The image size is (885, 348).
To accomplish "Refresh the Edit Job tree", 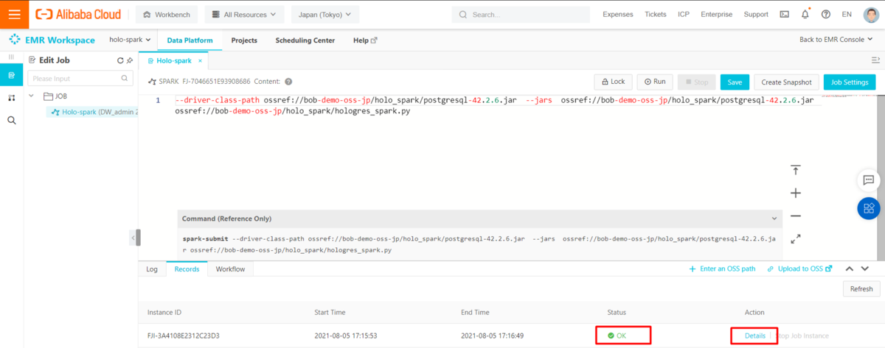I will click(120, 60).
